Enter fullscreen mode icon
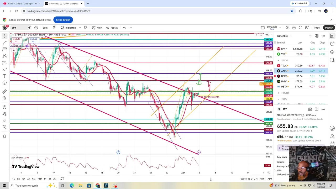The height and width of the screenshot is (189, 336). point(301,28)
